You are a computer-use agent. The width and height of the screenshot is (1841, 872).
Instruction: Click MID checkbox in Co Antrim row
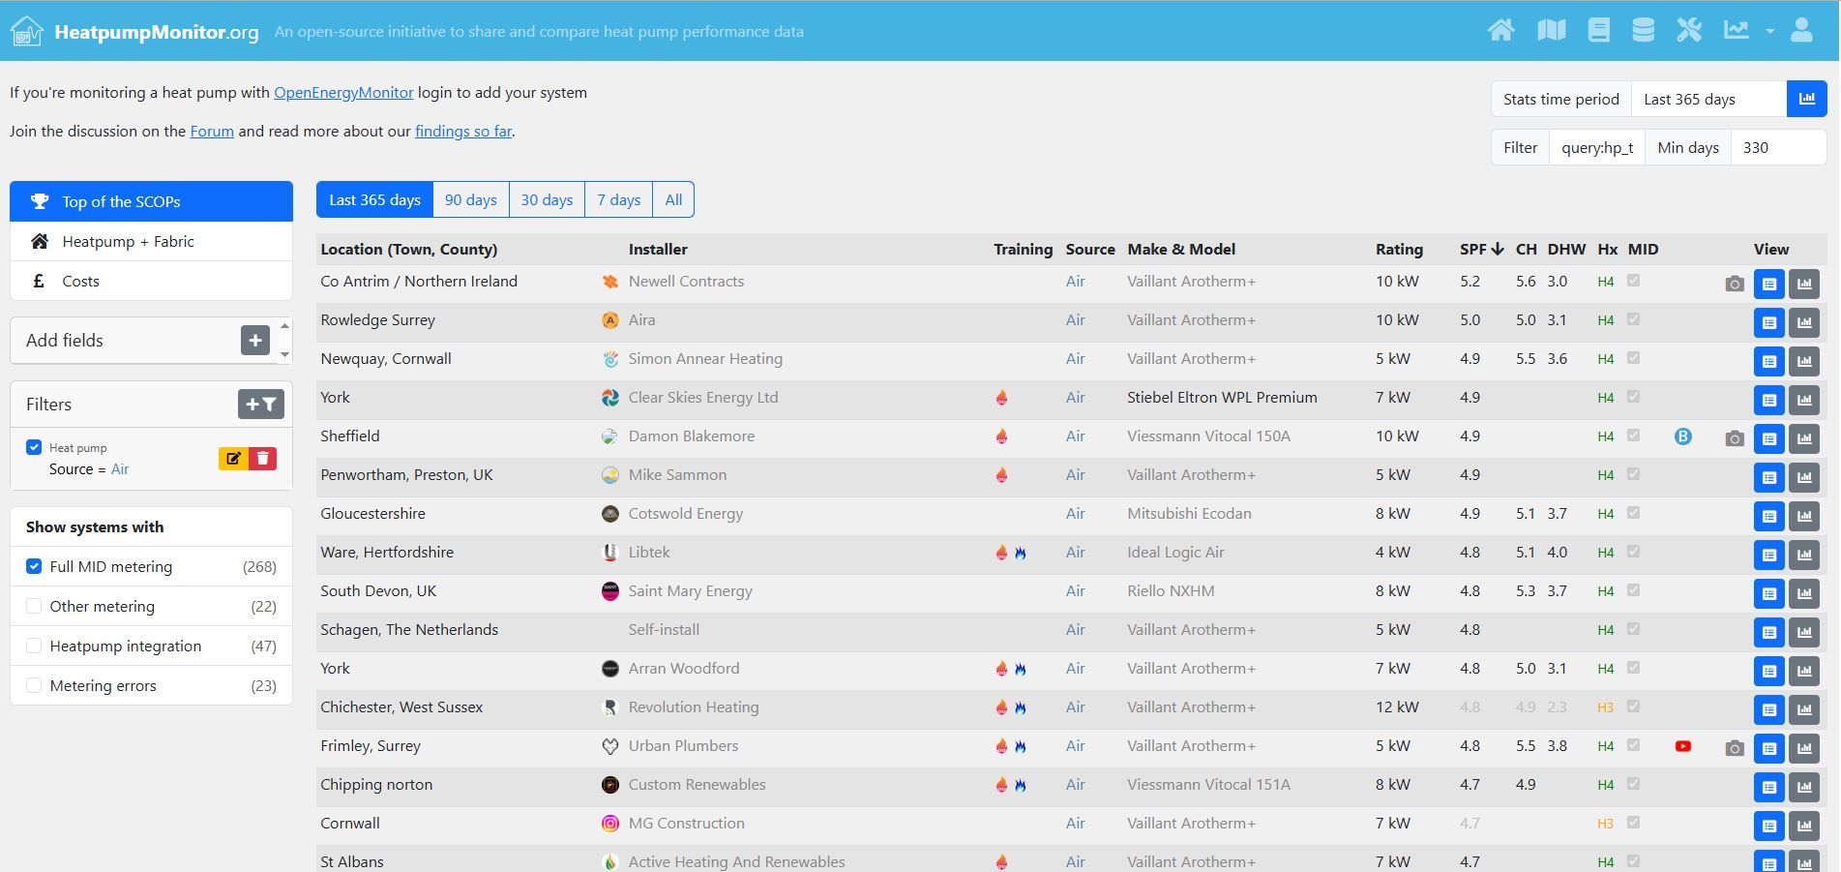tap(1634, 281)
